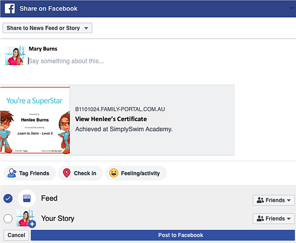Click the Post to Facebook button

click(x=163, y=235)
